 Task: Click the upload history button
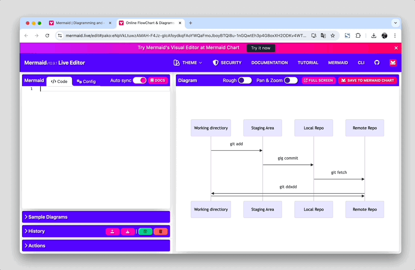point(113,231)
